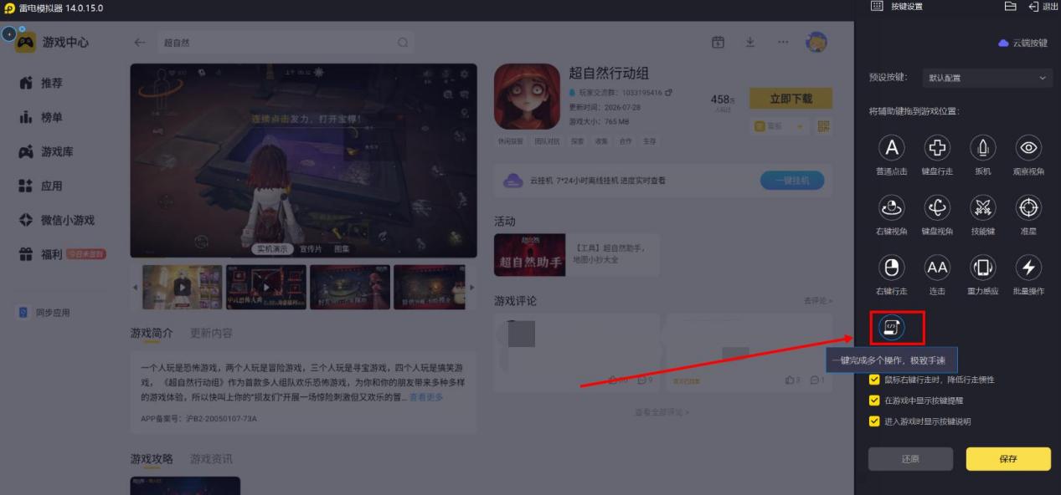Select the 图集 gallery tab
The image size is (1061, 495).
pyautogui.click(x=342, y=249)
